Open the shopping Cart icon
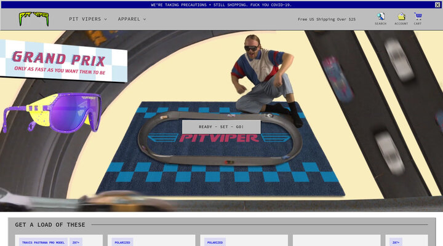The height and width of the screenshot is (246, 443). pos(418,18)
